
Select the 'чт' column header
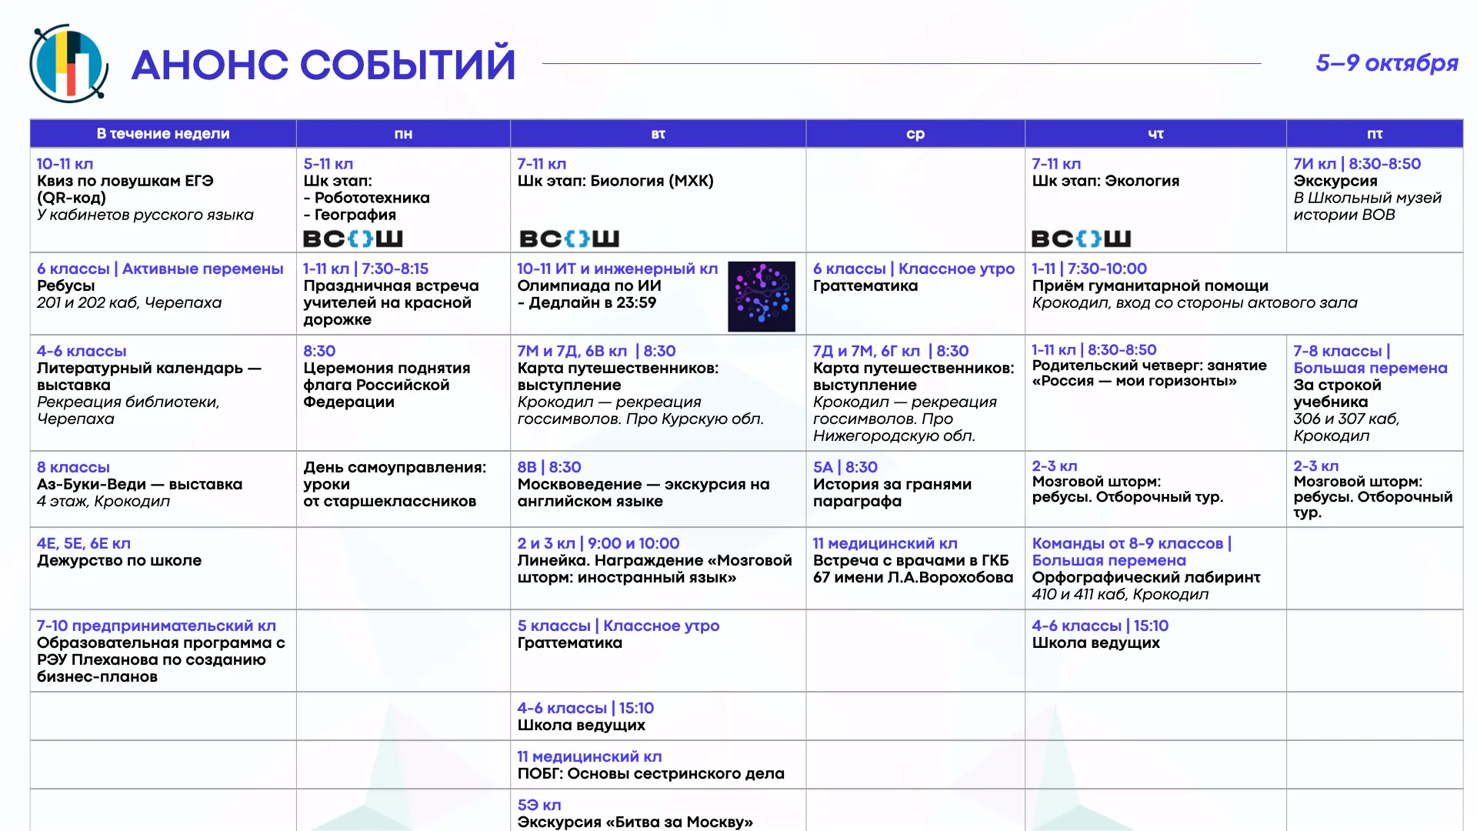pos(1155,133)
